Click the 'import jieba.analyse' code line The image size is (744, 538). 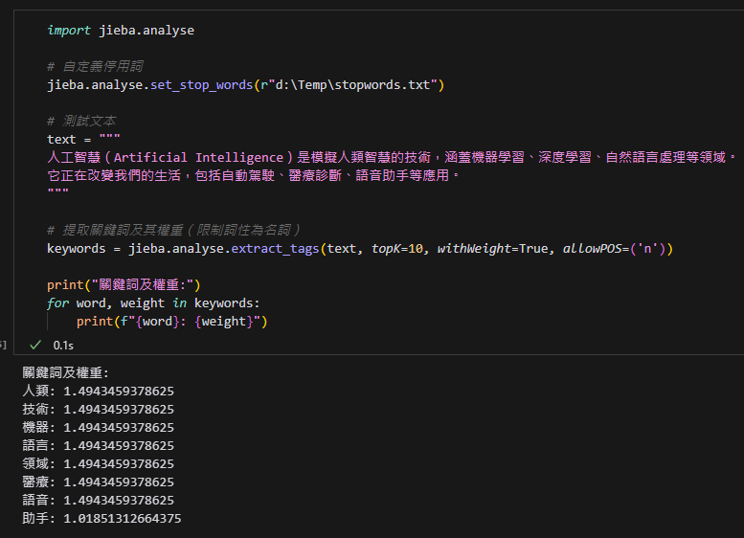pyautogui.click(x=121, y=31)
